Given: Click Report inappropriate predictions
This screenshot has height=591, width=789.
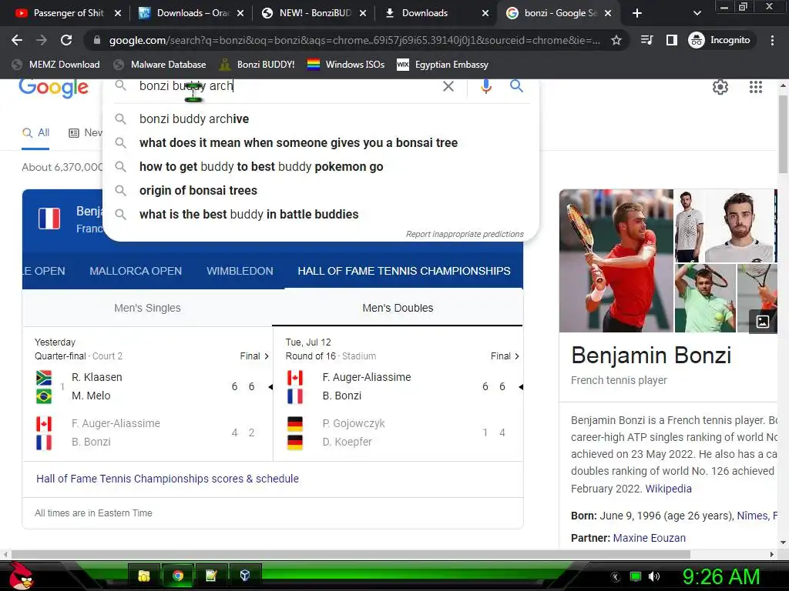Looking at the screenshot, I should 465,234.
